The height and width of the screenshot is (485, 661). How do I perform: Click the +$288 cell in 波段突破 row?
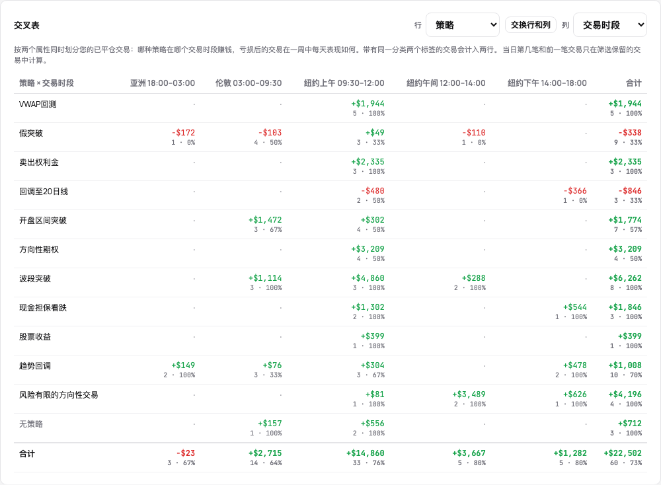coord(474,278)
